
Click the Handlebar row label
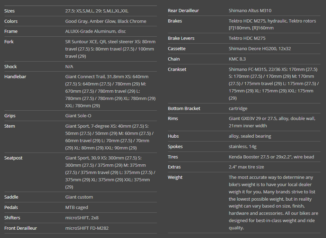tap(15, 76)
